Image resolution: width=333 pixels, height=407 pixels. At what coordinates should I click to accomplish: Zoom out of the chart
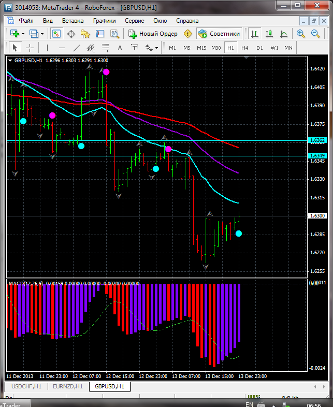(x=315, y=34)
